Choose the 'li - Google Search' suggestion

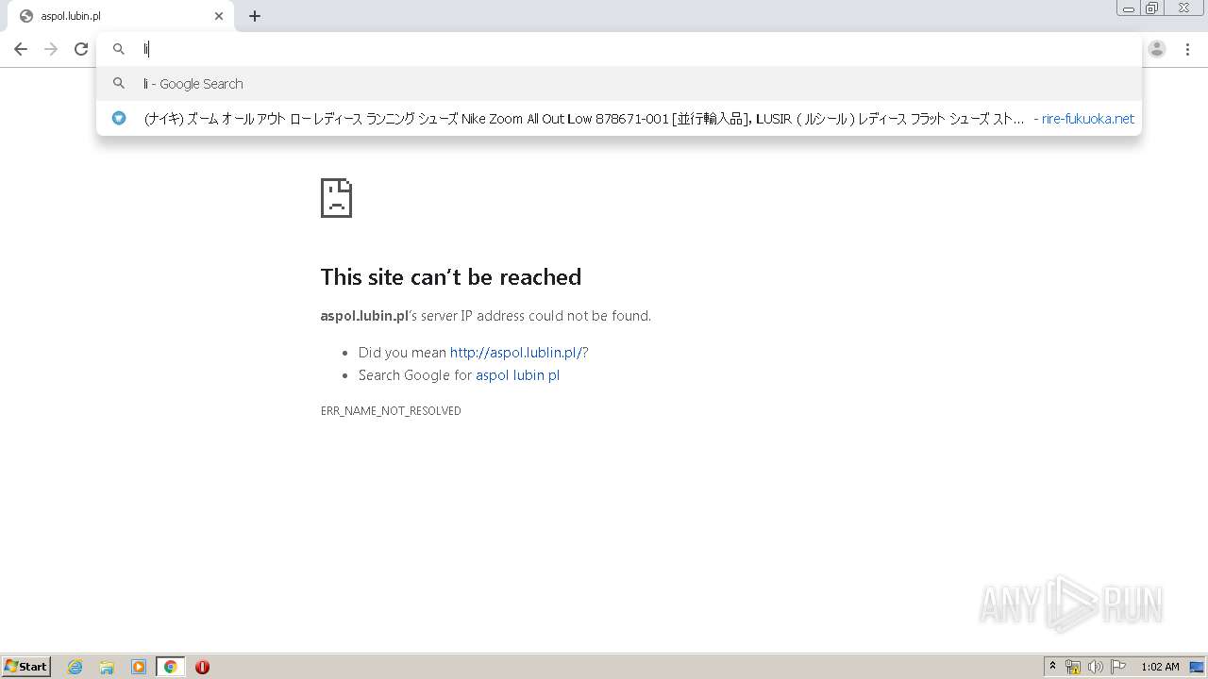619,84
